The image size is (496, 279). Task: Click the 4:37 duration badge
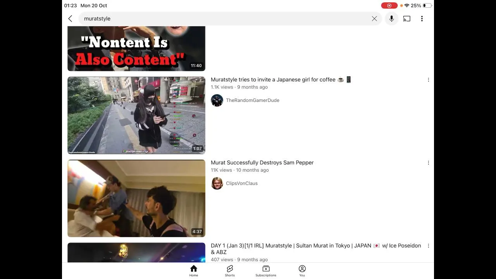tap(197, 231)
